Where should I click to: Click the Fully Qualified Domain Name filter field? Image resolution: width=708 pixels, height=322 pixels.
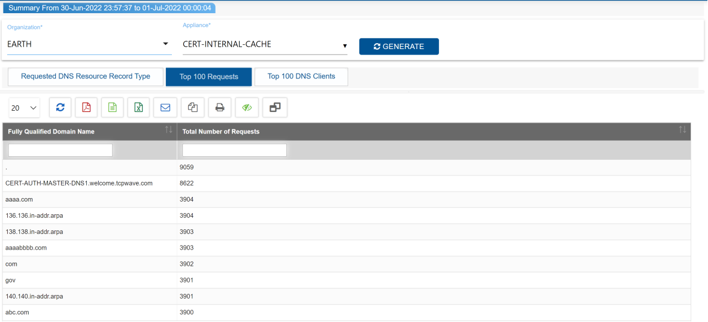tap(60, 150)
